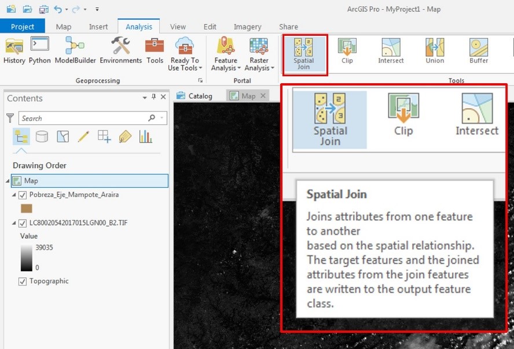This screenshot has height=349, width=514.
Task: Click the grayscale Value color ramp
Action: click(x=27, y=258)
